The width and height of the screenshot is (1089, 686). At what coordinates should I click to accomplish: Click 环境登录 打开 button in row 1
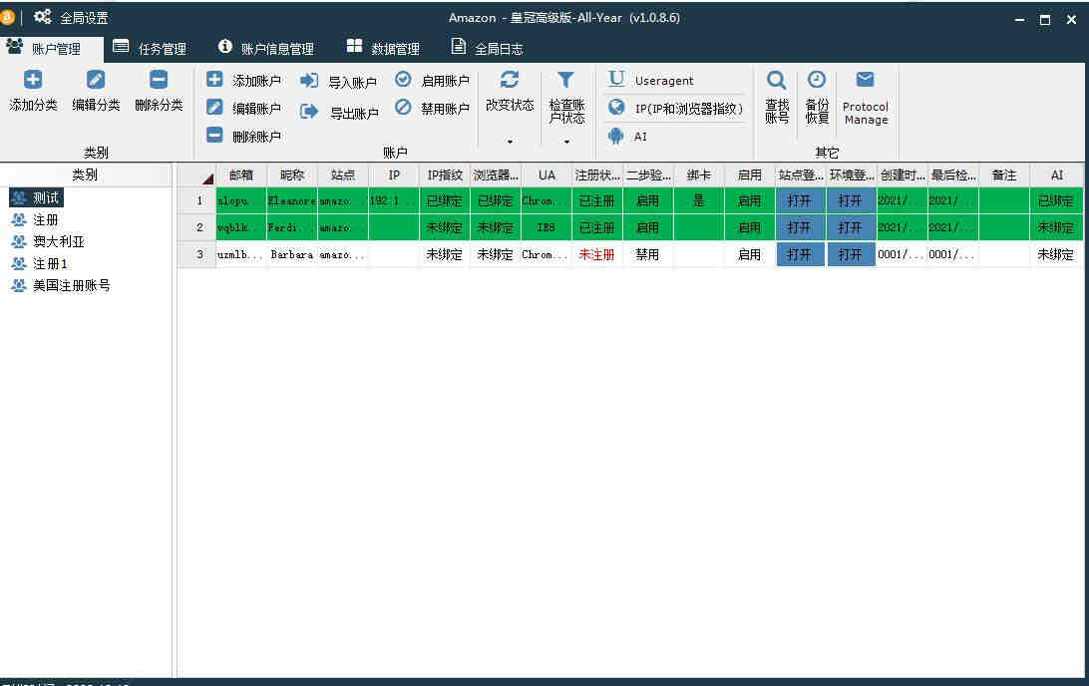tap(851, 200)
